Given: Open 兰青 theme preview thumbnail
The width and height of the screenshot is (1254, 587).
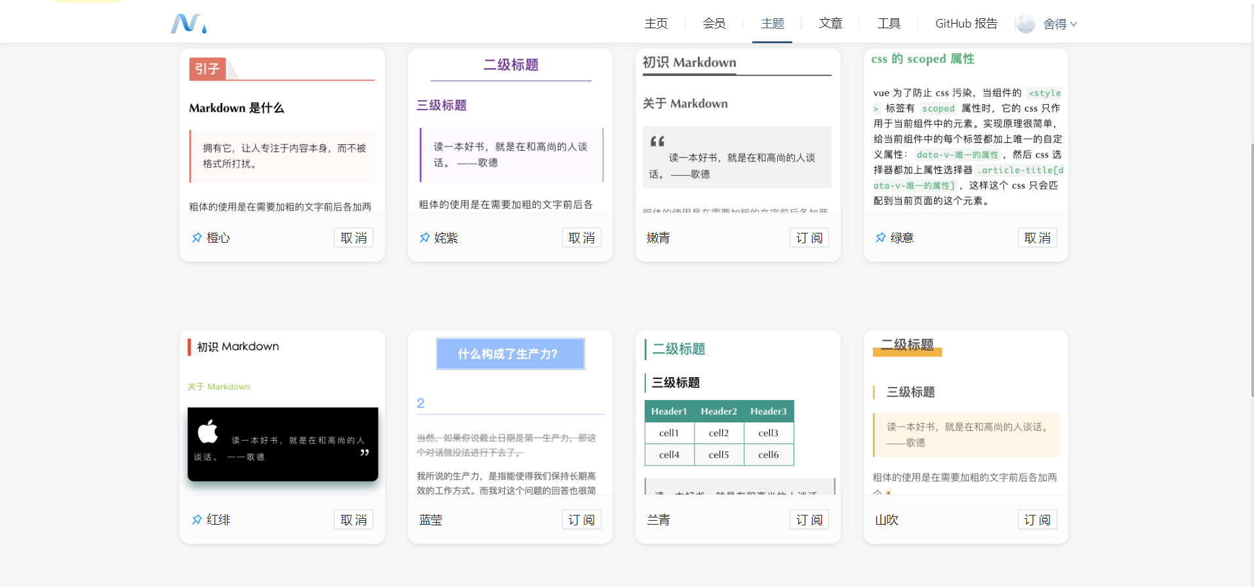Looking at the screenshot, I should 738,413.
